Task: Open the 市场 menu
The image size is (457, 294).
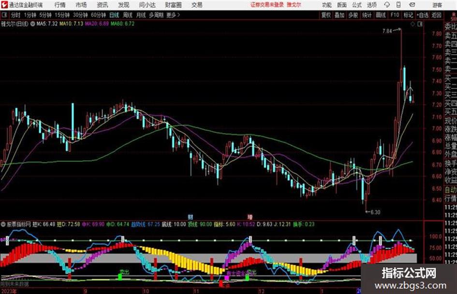Action: click(x=81, y=5)
